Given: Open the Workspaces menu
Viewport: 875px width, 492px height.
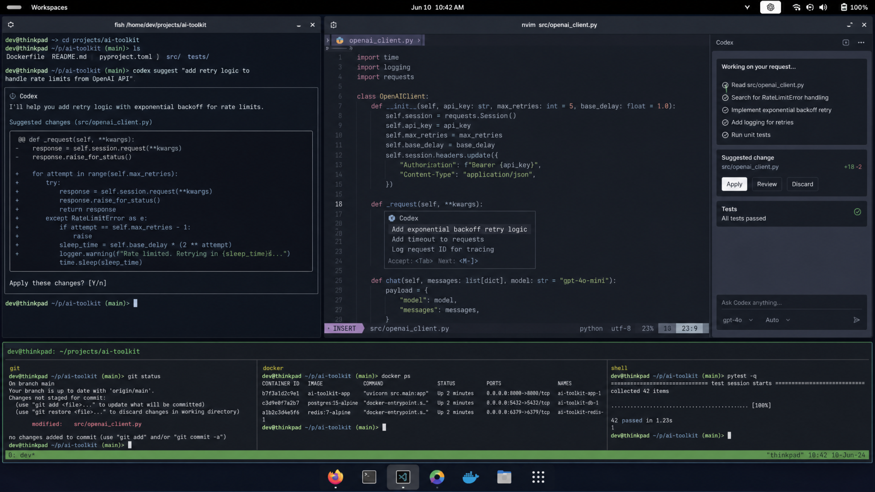Looking at the screenshot, I should (49, 7).
